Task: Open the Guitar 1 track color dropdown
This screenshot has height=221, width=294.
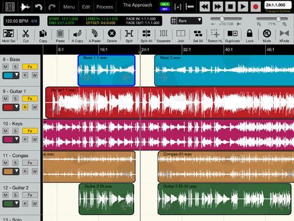Action: point(11,107)
